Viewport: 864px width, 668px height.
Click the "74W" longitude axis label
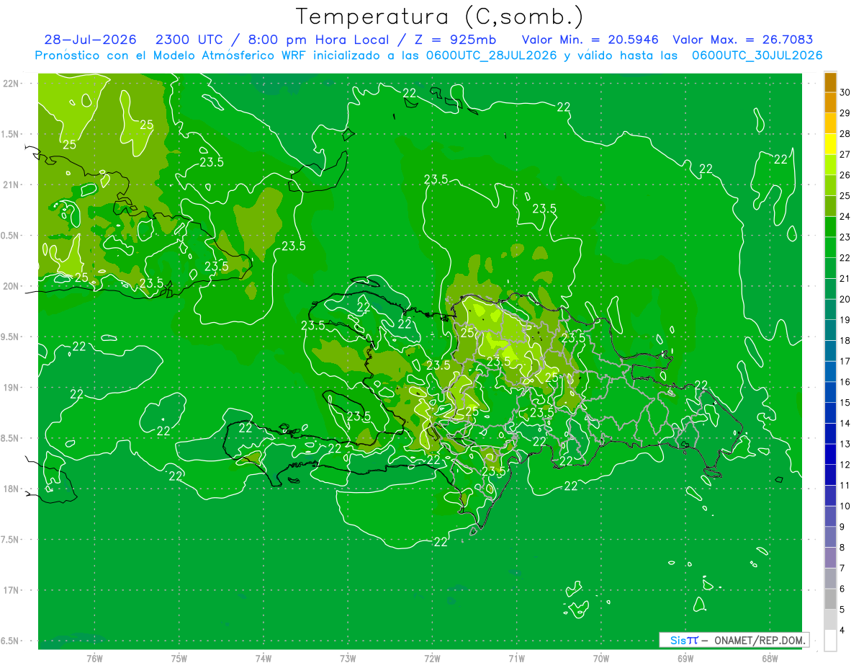click(x=263, y=659)
